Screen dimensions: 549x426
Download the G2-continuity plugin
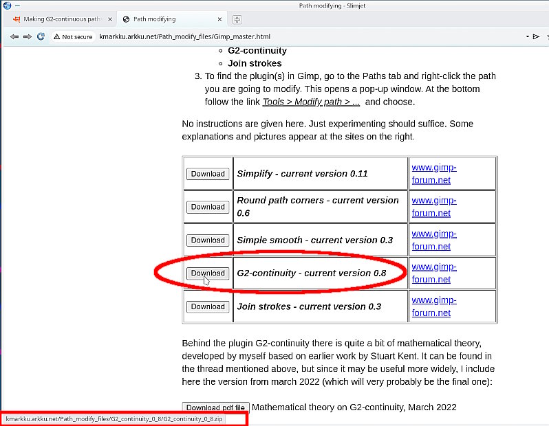pyautogui.click(x=208, y=273)
